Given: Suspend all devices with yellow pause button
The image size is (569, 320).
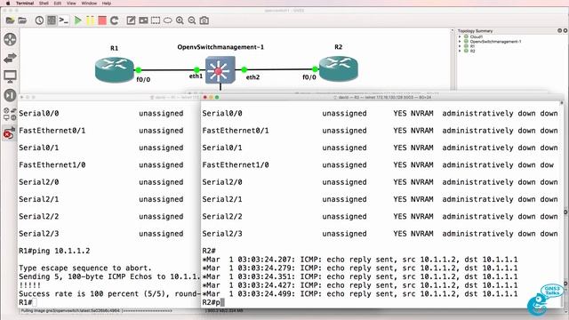Looking at the screenshot, I should pyautogui.click(x=90, y=20).
